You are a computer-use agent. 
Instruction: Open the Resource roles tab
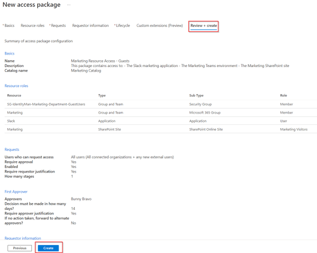[33, 26]
